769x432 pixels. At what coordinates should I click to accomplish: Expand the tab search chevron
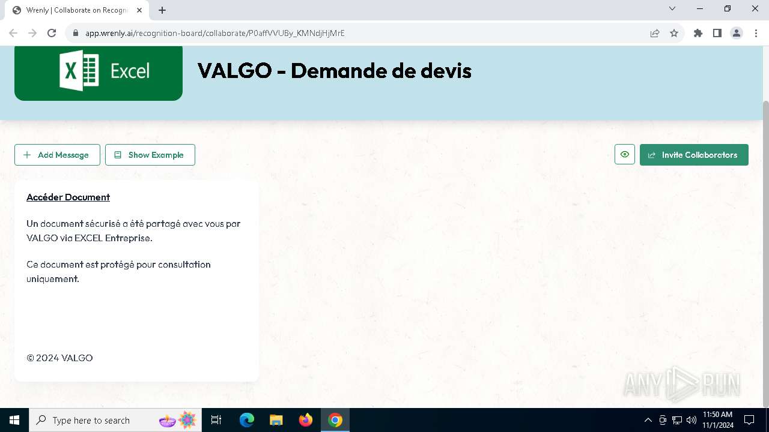point(672,9)
